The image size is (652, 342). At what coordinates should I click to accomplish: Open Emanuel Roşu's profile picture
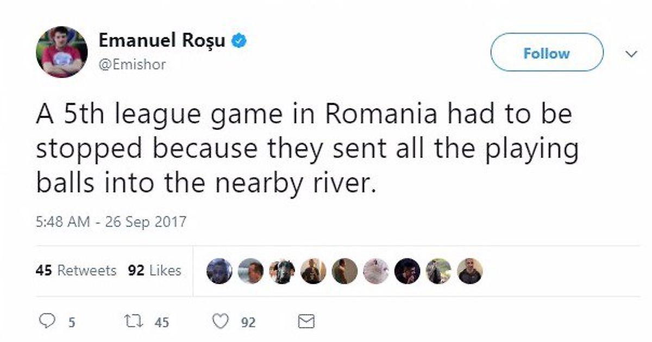pyautogui.click(x=62, y=52)
